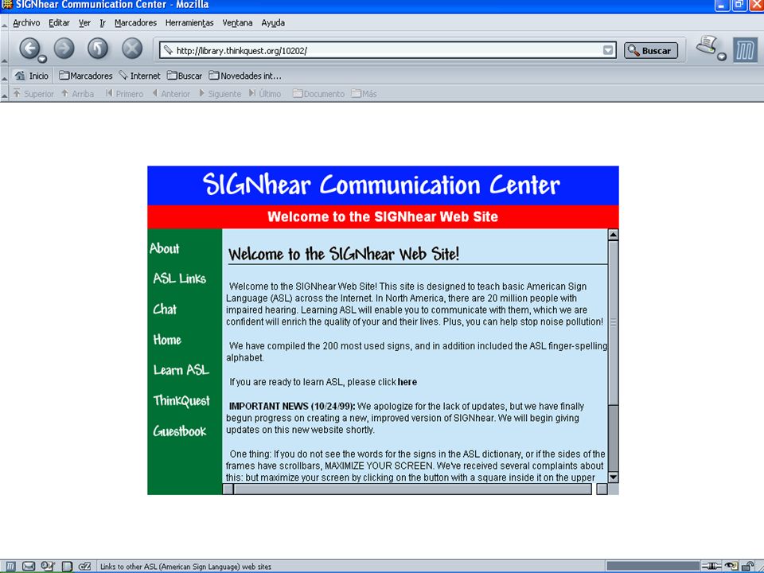Click the security padlock icon
The image size is (764, 573).
[x=747, y=566]
